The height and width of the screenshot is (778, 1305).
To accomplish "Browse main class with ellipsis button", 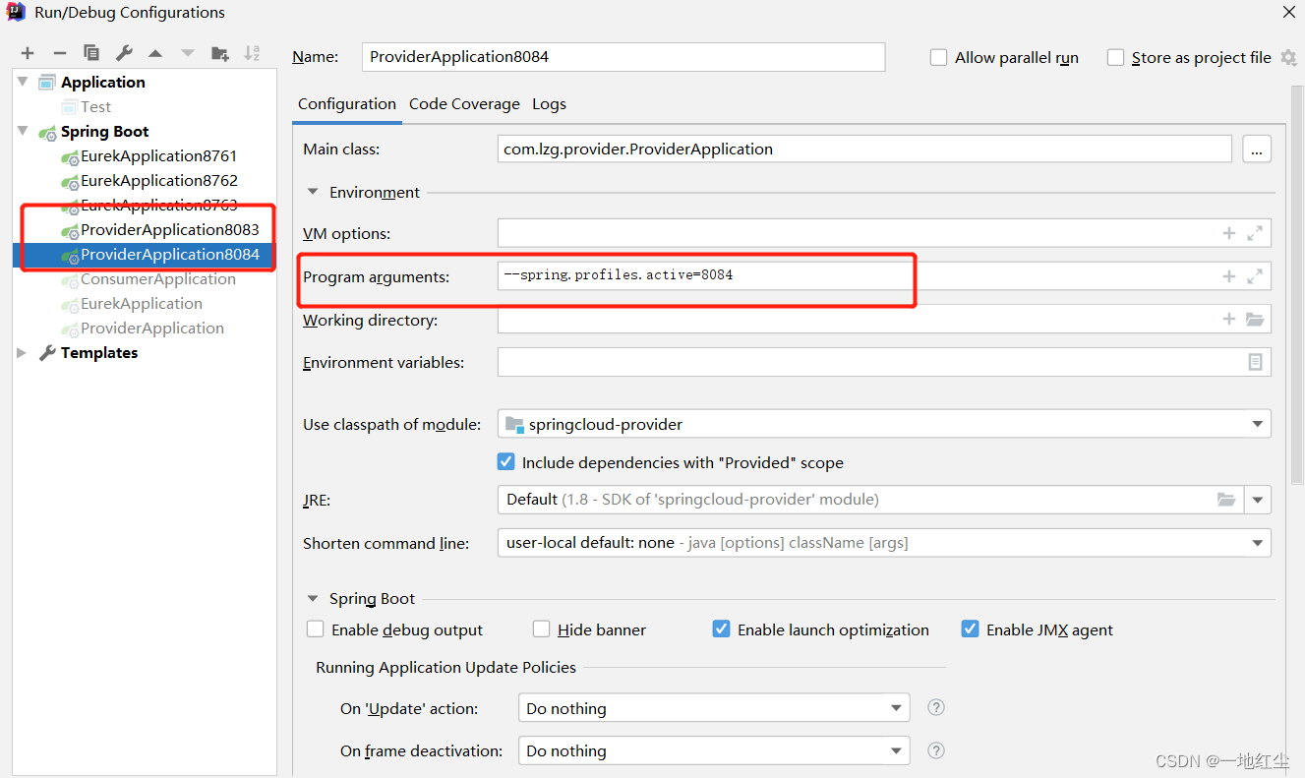I will 1257,150.
